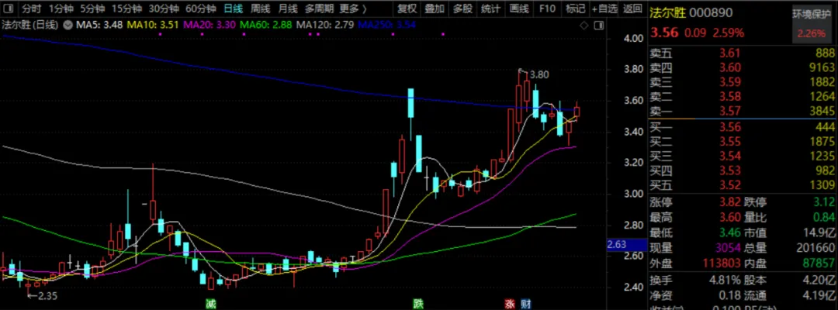The image size is (838, 310).
Task: Click the red 涨 event marker
Action: point(509,304)
